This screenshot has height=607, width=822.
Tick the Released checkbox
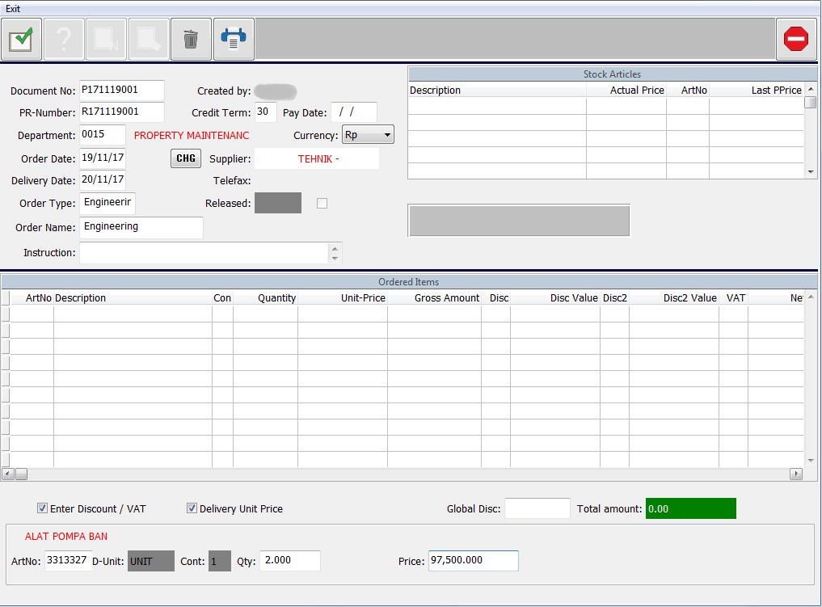click(x=322, y=204)
